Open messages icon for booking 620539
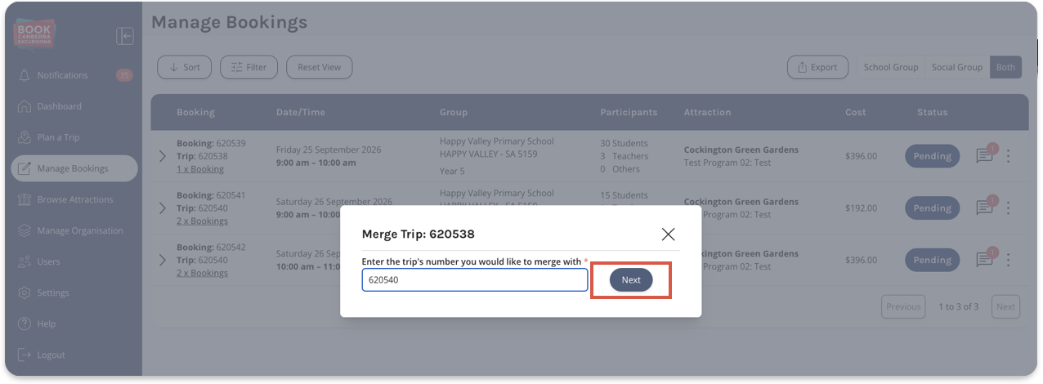Screen dimensions: 1043x384 (986, 155)
